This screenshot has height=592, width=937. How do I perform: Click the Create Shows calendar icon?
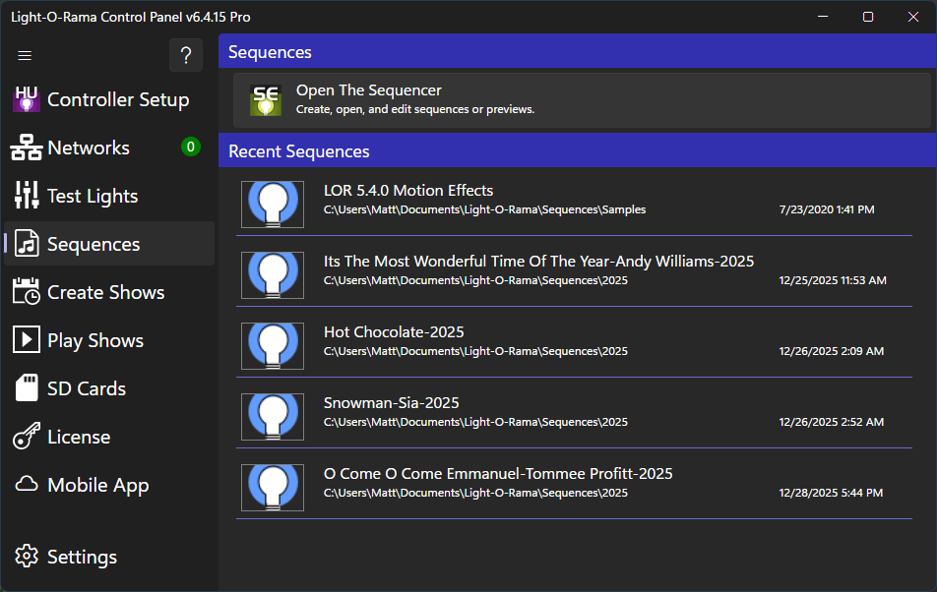coord(27,292)
